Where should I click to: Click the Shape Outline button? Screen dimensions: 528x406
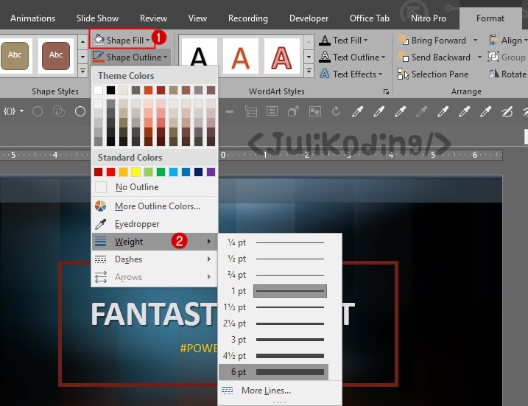(x=130, y=57)
